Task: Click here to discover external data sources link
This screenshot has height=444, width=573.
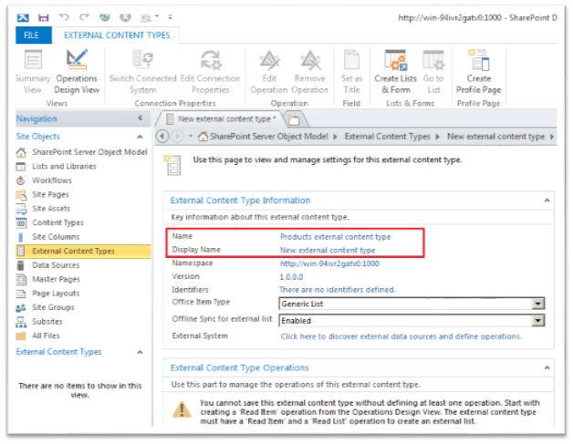Action: pos(401,336)
